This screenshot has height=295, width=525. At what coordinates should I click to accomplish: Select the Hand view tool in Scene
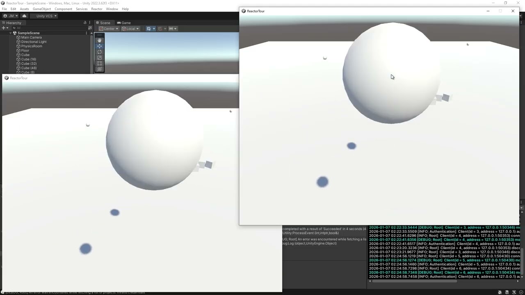coord(99,40)
